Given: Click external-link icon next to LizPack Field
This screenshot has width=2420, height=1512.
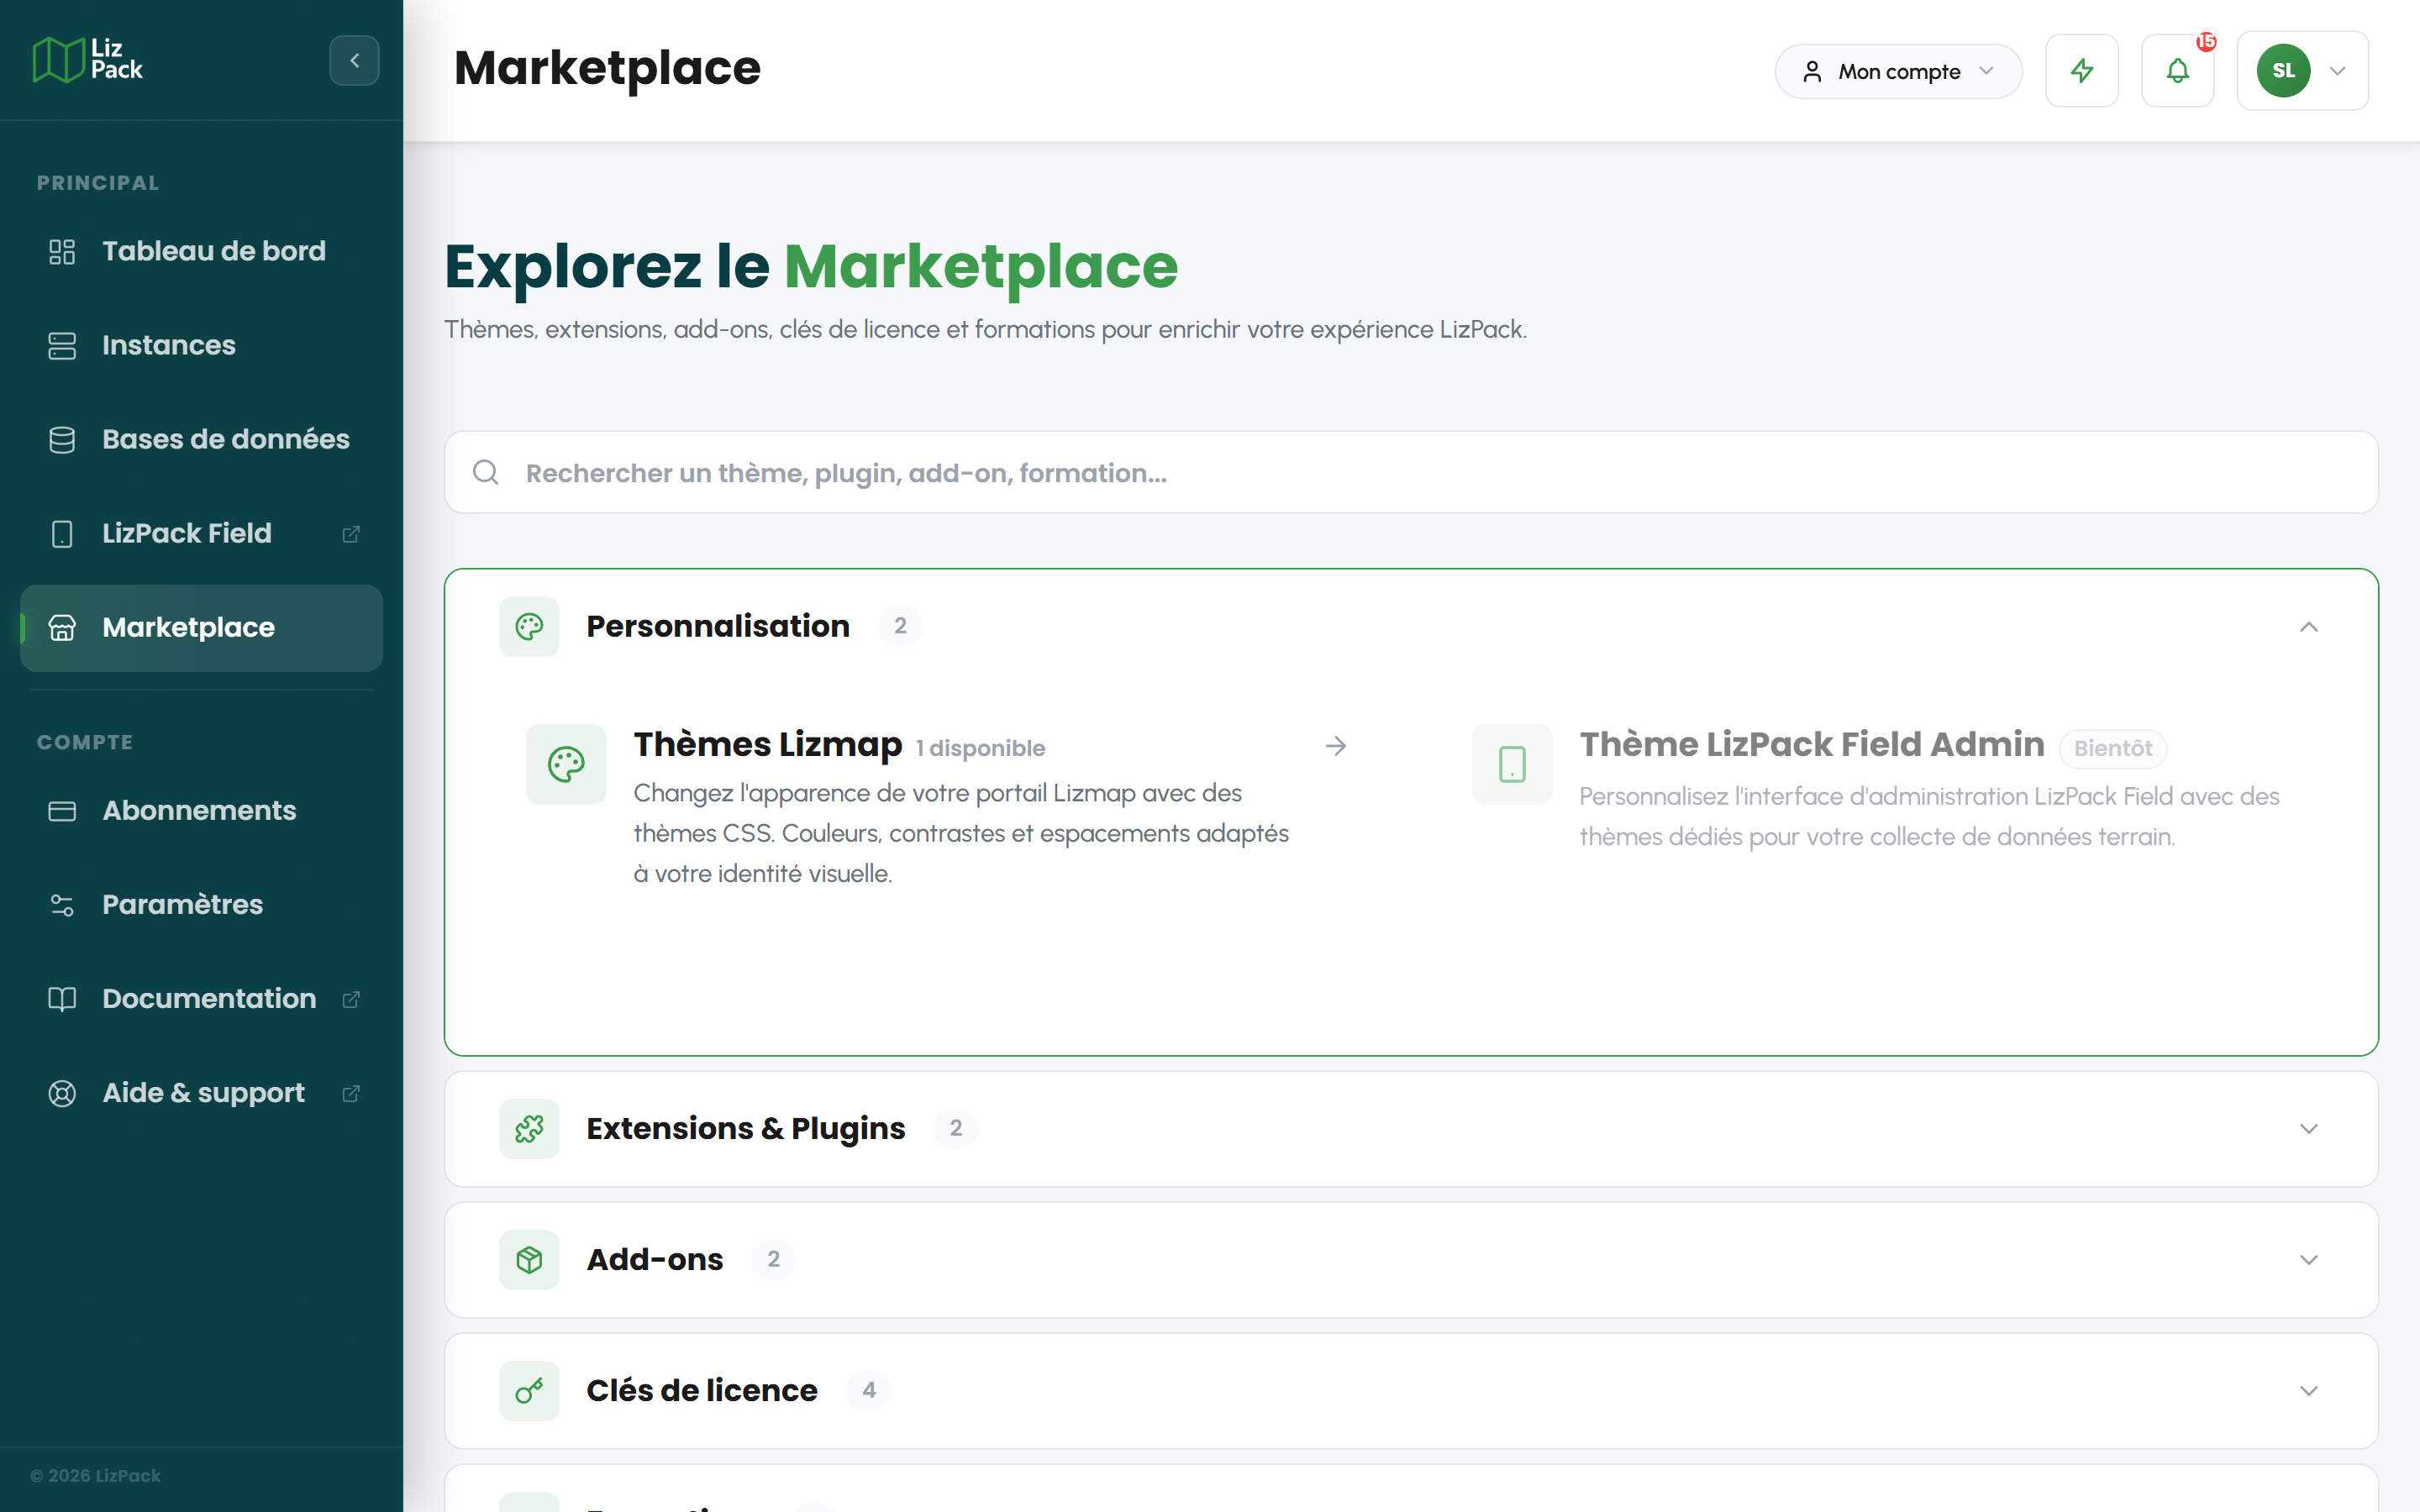Looking at the screenshot, I should click(x=351, y=534).
